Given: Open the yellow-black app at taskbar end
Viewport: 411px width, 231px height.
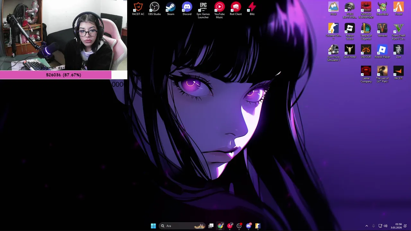Looking at the screenshot, I should pos(258,226).
